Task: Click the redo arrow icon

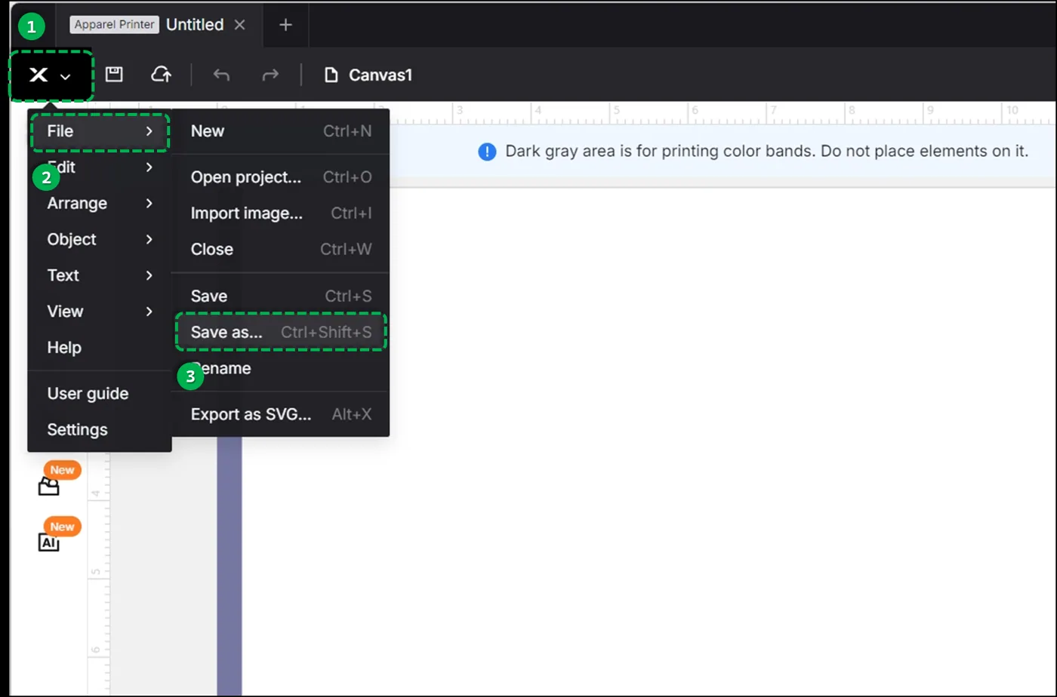Action: pos(270,75)
